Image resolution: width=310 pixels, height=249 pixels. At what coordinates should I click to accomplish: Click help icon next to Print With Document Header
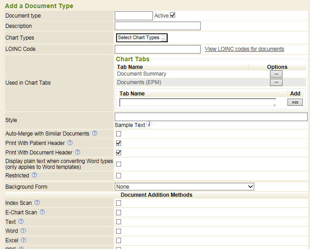pos(77,153)
